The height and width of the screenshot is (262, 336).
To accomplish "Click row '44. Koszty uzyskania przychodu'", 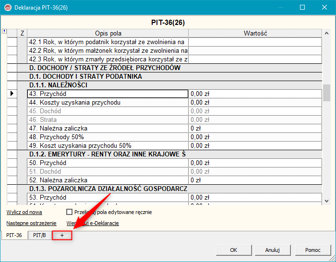I will (108, 102).
